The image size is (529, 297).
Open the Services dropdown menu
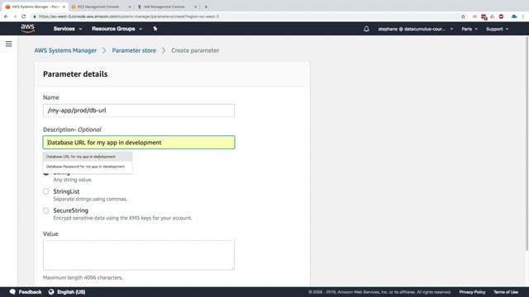(x=68, y=29)
